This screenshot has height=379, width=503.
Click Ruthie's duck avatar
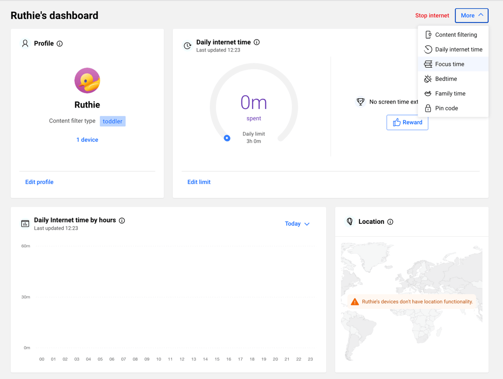click(x=87, y=81)
